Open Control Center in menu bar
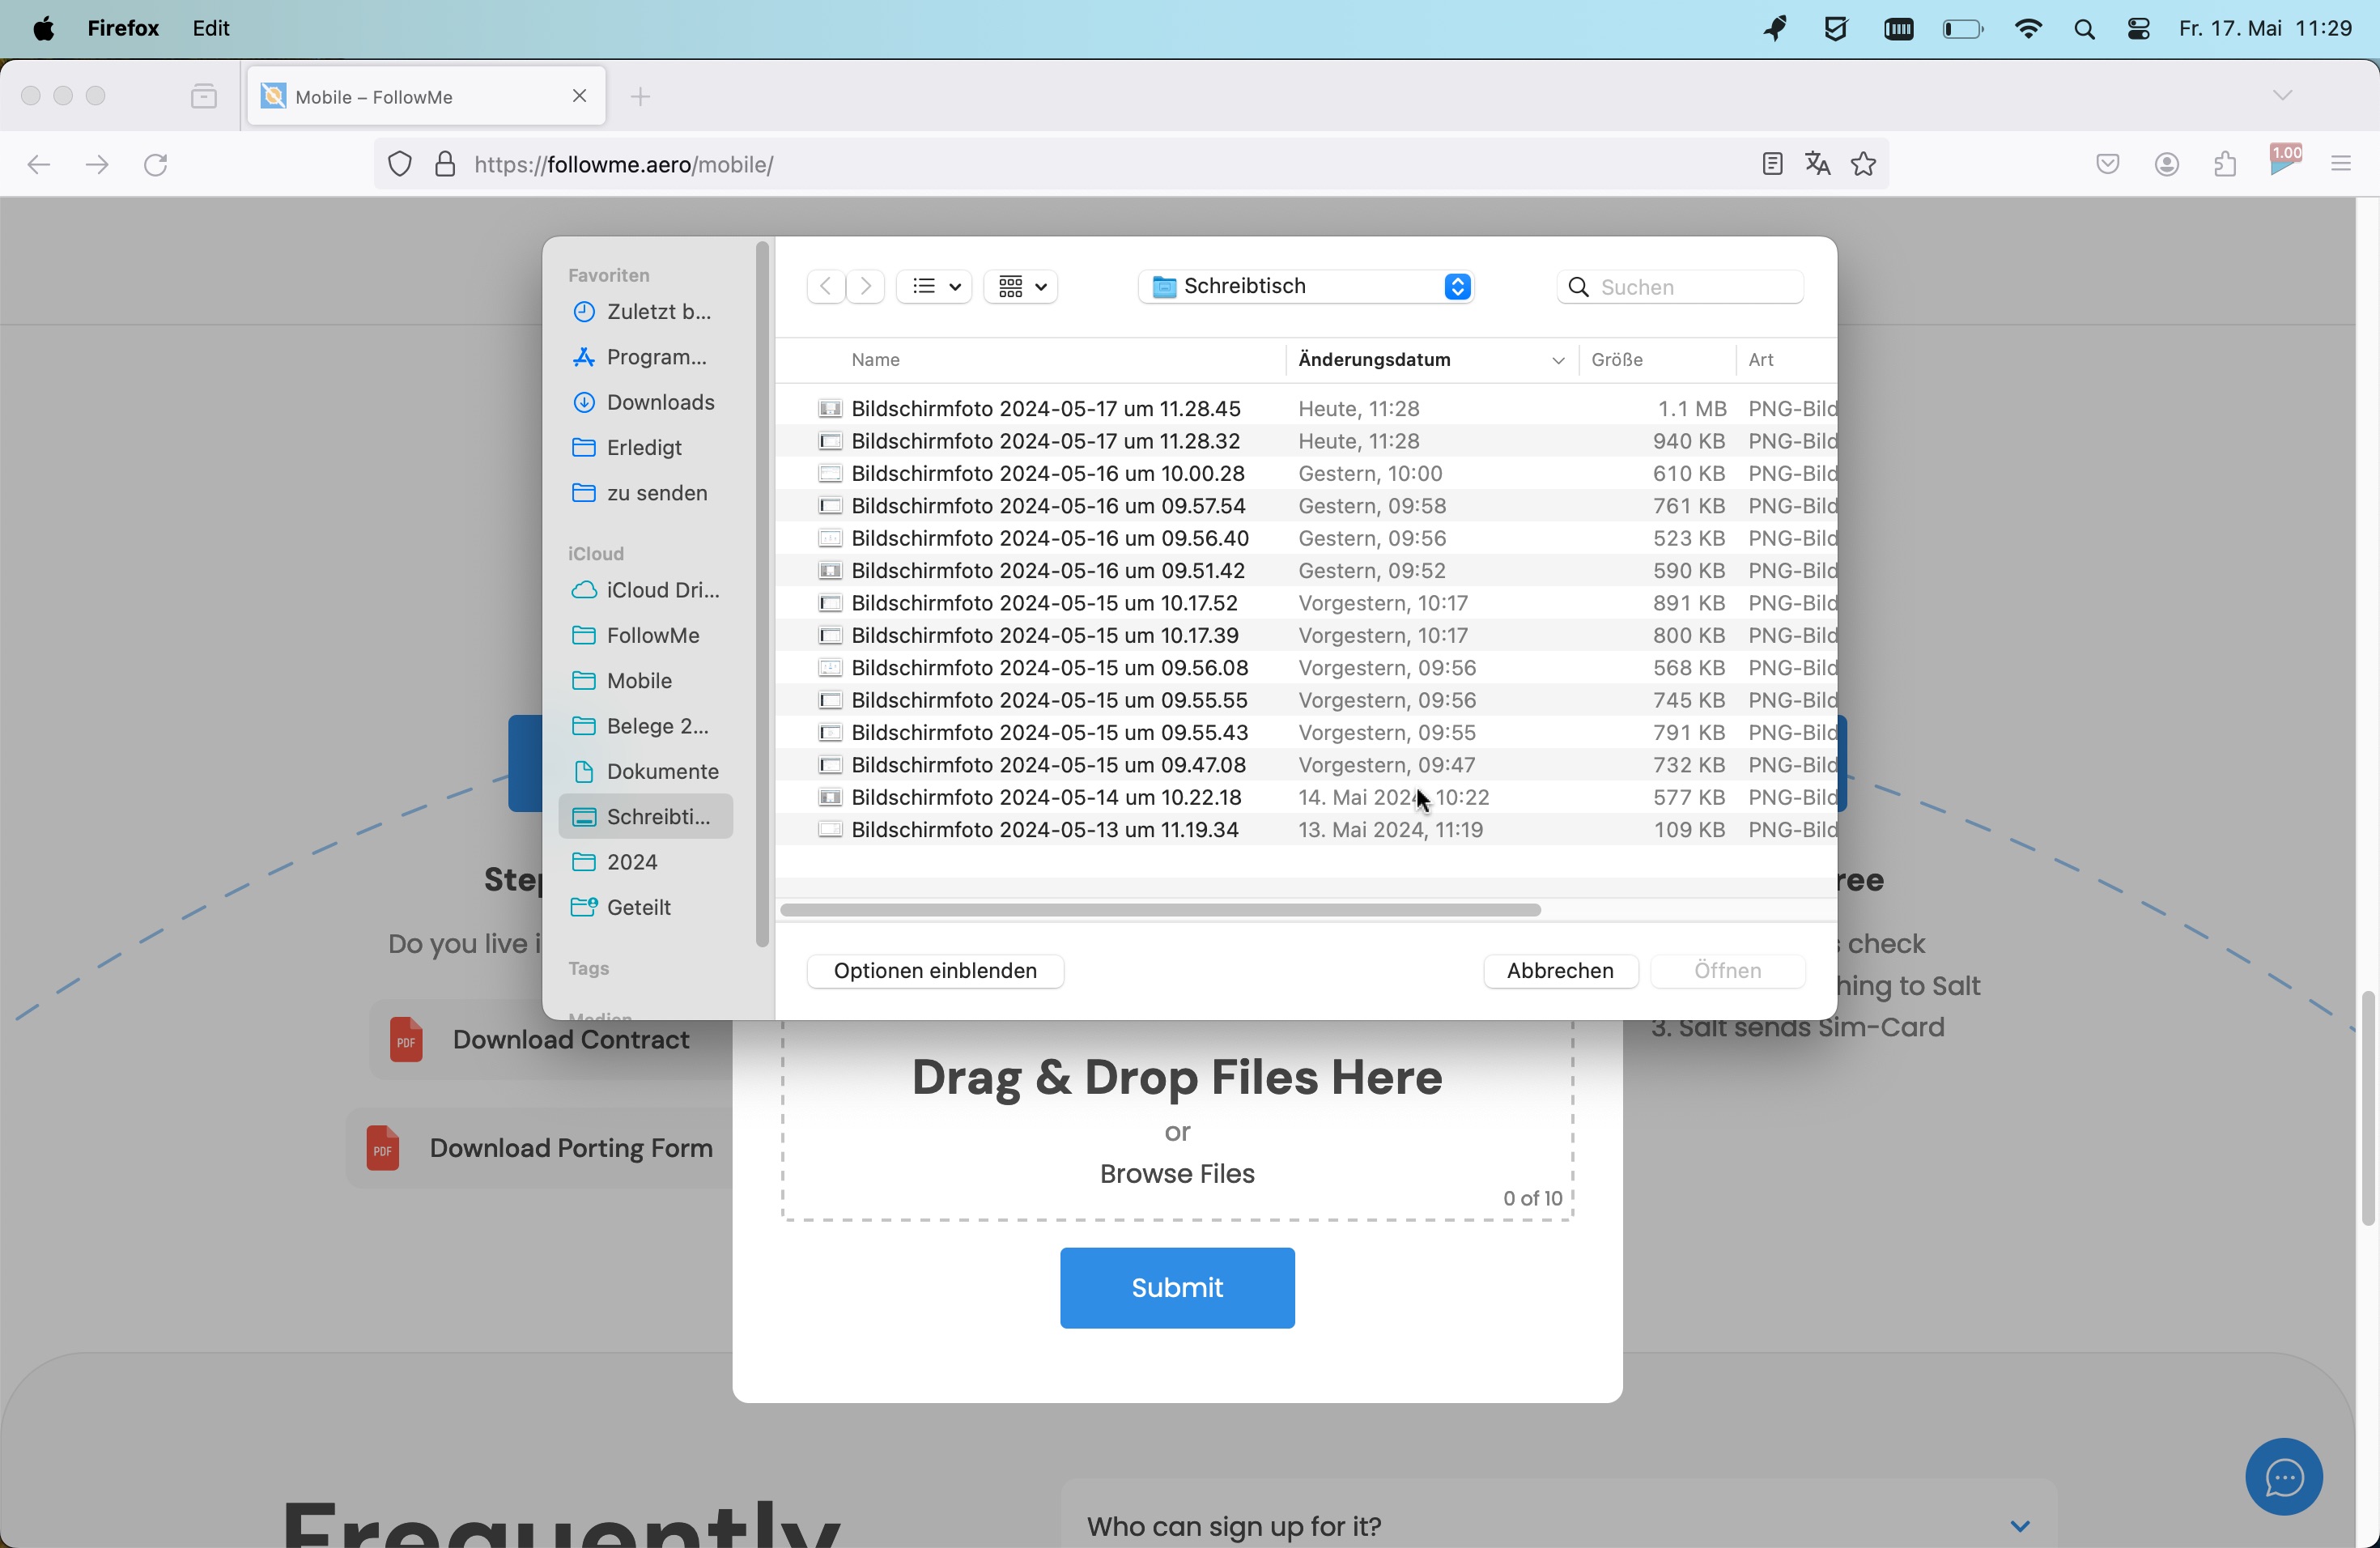Screen dimensions: 2380x1548 (2139, 30)
